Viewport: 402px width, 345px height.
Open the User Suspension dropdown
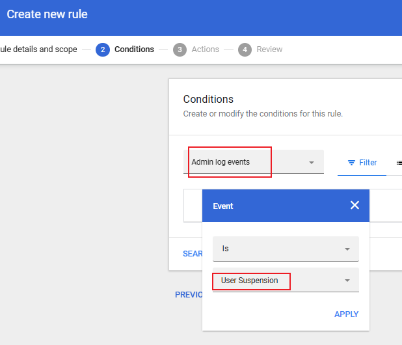347,281
